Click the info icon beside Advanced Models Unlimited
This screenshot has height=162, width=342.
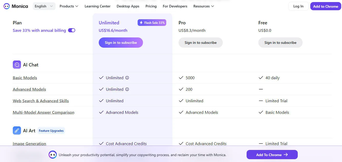coord(127,89)
